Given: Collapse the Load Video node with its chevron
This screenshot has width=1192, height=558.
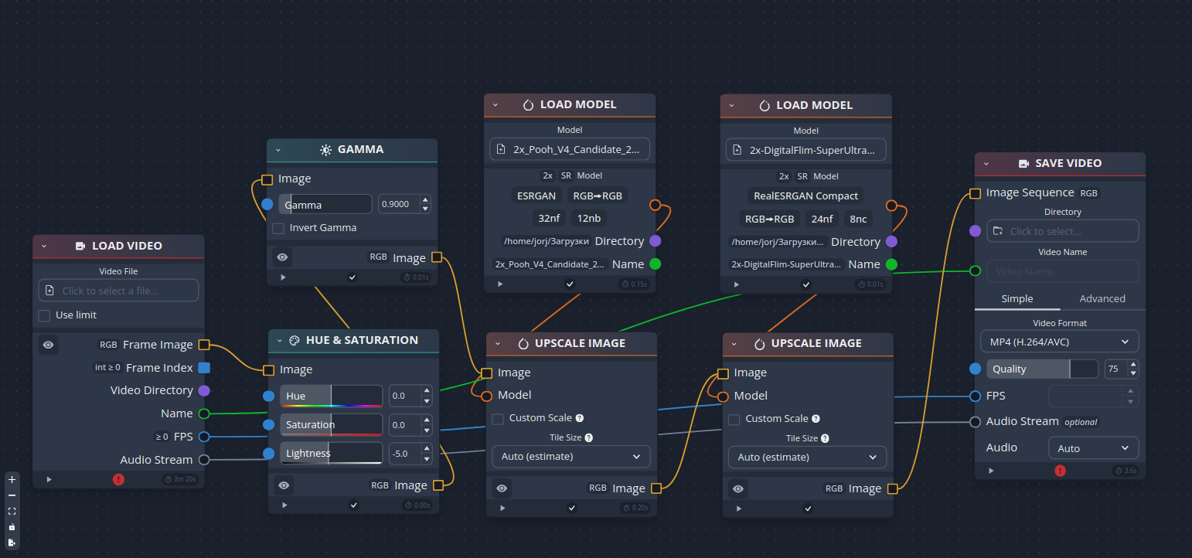Looking at the screenshot, I should tap(44, 246).
